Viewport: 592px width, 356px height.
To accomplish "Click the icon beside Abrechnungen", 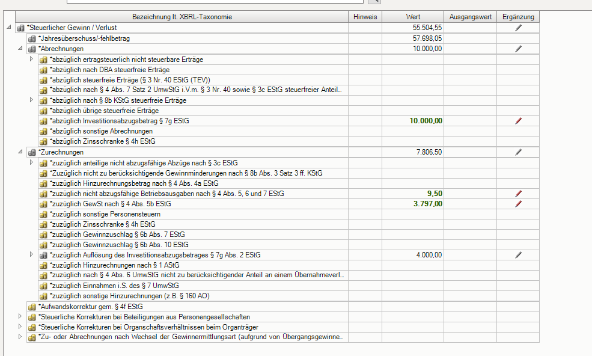I will (x=32, y=49).
